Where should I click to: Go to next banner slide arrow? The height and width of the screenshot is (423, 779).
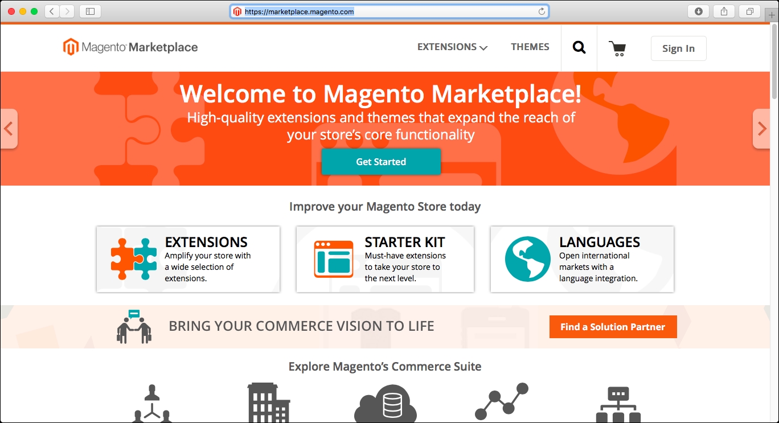(x=761, y=129)
